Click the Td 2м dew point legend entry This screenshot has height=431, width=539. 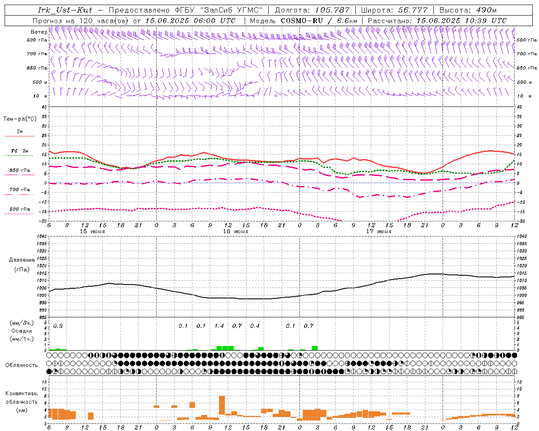click(x=20, y=151)
